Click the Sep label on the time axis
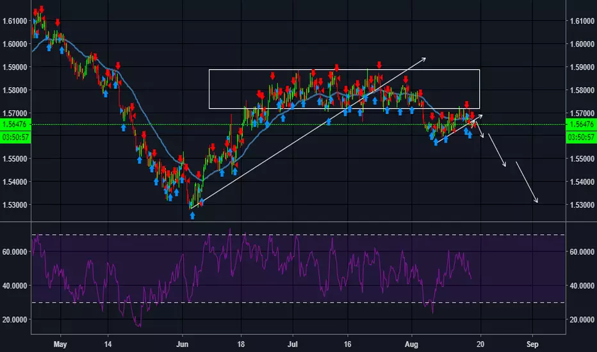 pos(532,344)
